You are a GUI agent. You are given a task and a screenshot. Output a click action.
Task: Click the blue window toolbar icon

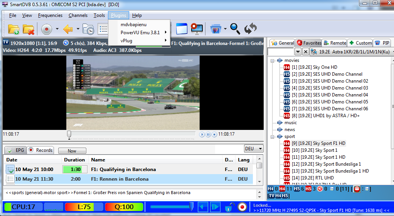tap(182, 28)
